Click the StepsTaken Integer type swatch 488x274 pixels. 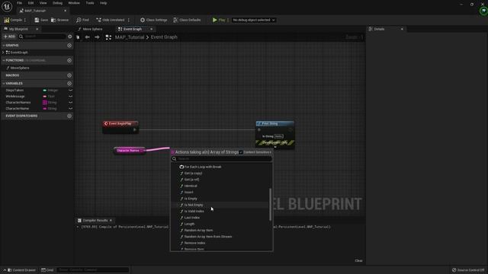pyautogui.click(x=44, y=91)
